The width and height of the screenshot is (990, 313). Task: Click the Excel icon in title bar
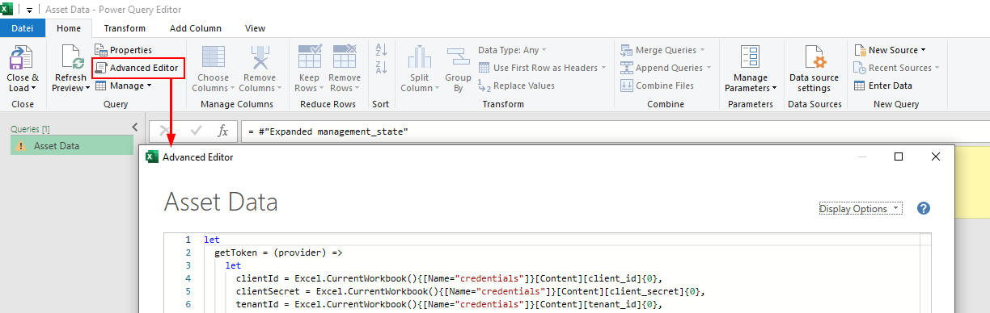coord(8,9)
